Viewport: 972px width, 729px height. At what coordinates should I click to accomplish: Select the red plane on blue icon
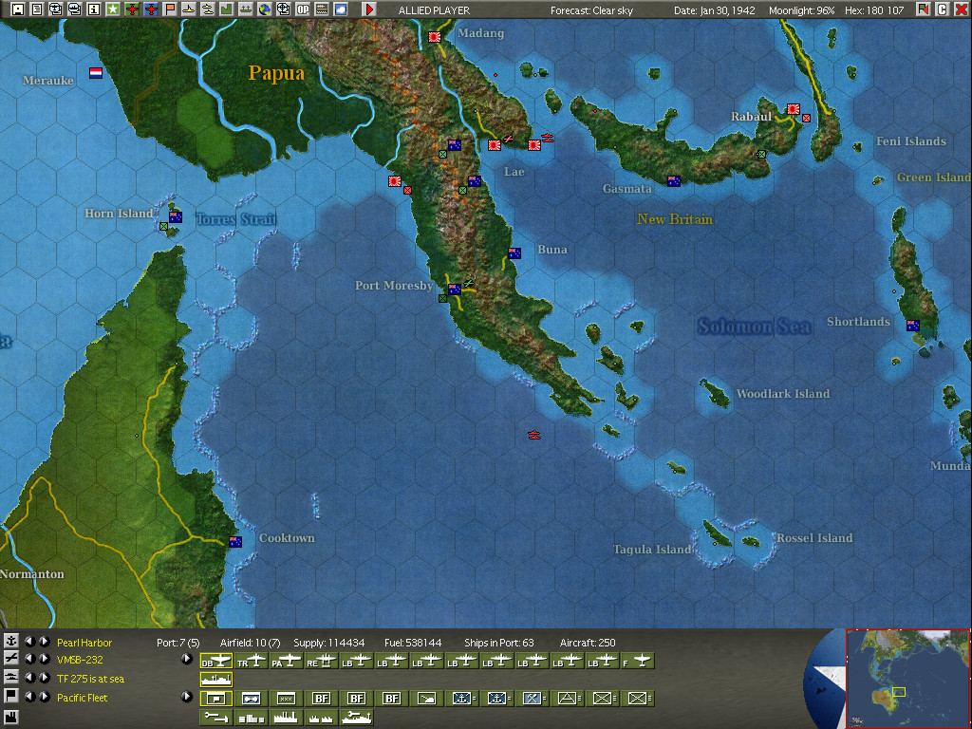[x=151, y=9]
